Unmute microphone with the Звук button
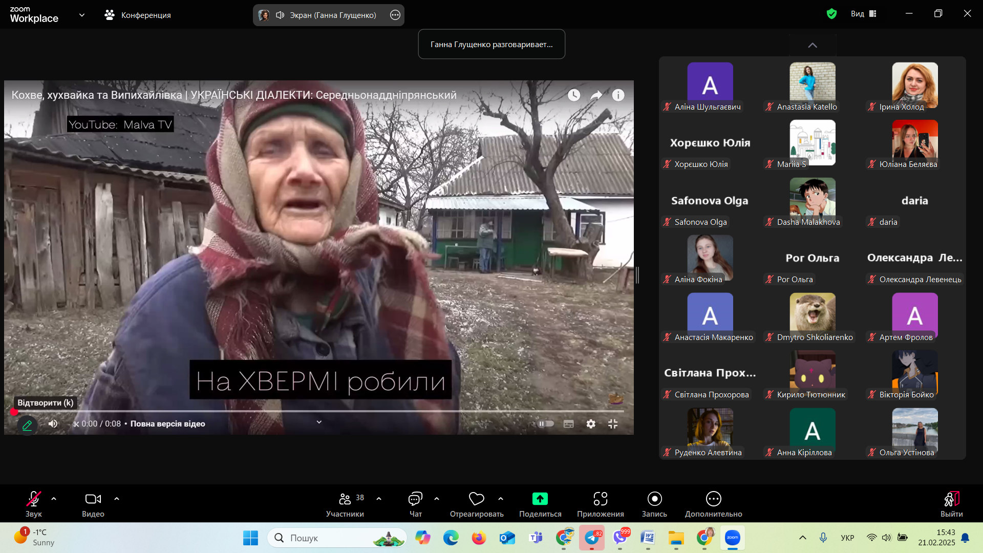The width and height of the screenshot is (983, 553). tap(34, 503)
